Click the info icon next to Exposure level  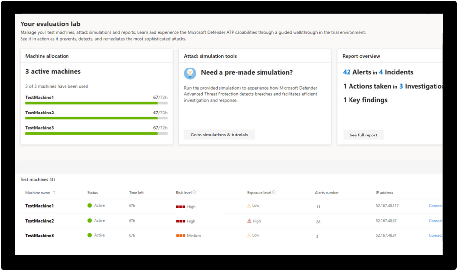coord(274,192)
